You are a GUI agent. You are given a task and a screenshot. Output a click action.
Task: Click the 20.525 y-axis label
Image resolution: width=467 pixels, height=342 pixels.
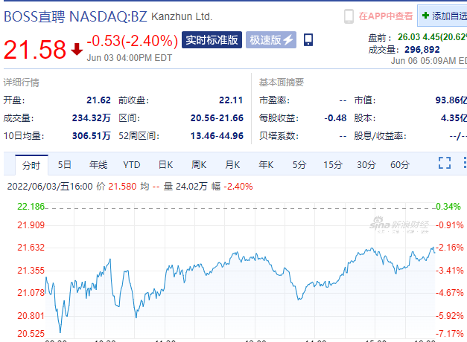point(31,334)
